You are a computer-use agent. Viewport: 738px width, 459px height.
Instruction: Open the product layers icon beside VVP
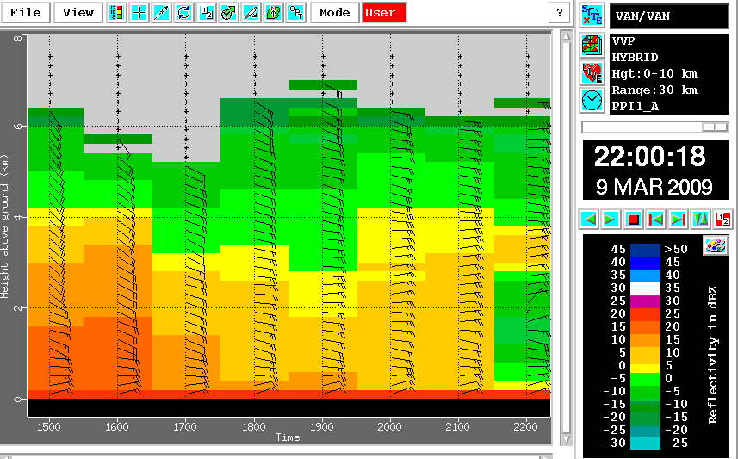tap(592, 44)
